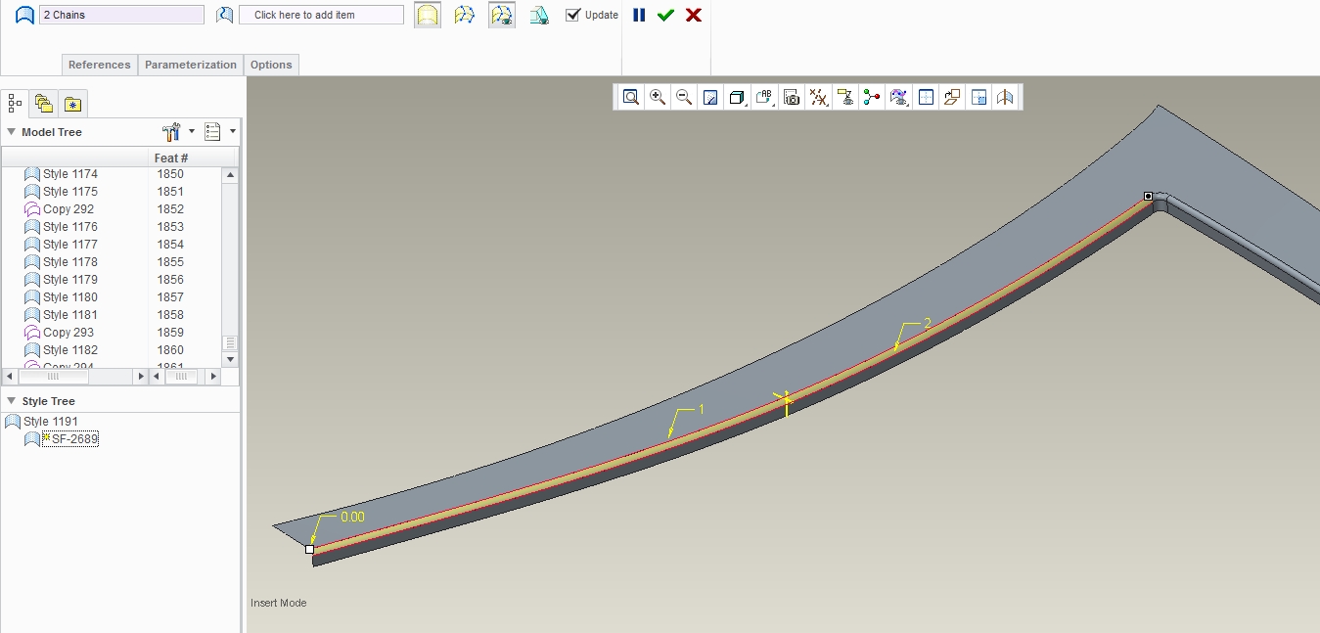Collapse the Model Tree section
The image size is (1320, 633).
tap(11, 132)
